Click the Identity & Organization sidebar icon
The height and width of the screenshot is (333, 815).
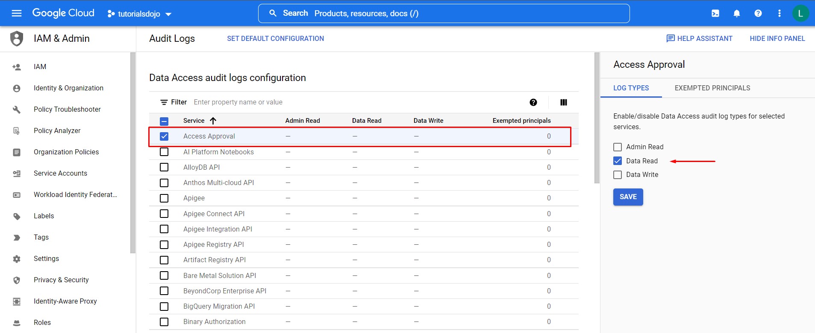[17, 88]
